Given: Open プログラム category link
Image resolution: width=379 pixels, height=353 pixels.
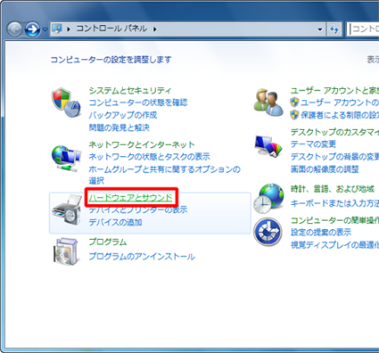Looking at the screenshot, I should click(108, 242).
